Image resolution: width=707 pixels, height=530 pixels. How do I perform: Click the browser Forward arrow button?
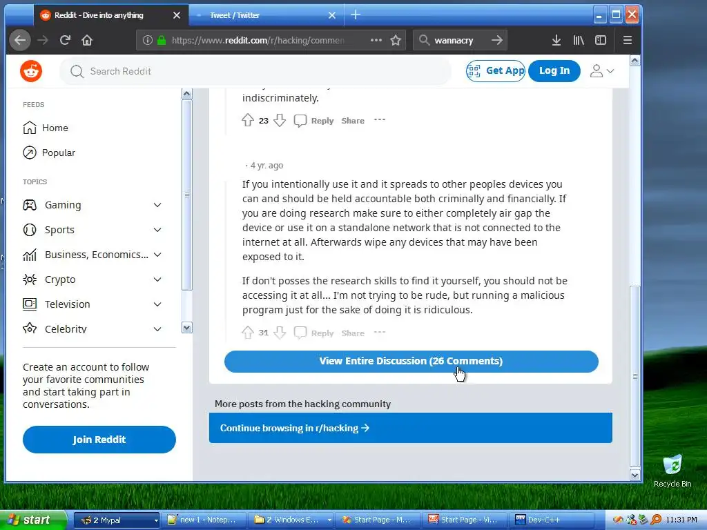click(x=43, y=40)
